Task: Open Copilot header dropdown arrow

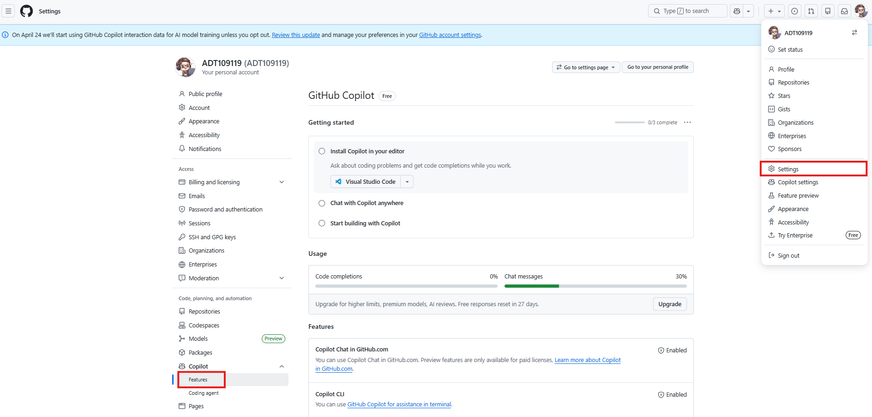Action: coord(748,11)
